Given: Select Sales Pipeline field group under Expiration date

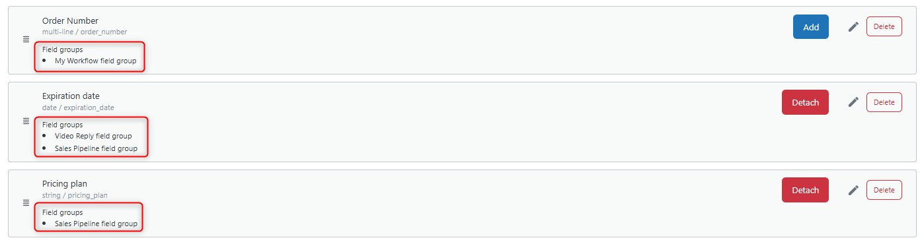Looking at the screenshot, I should point(96,148).
